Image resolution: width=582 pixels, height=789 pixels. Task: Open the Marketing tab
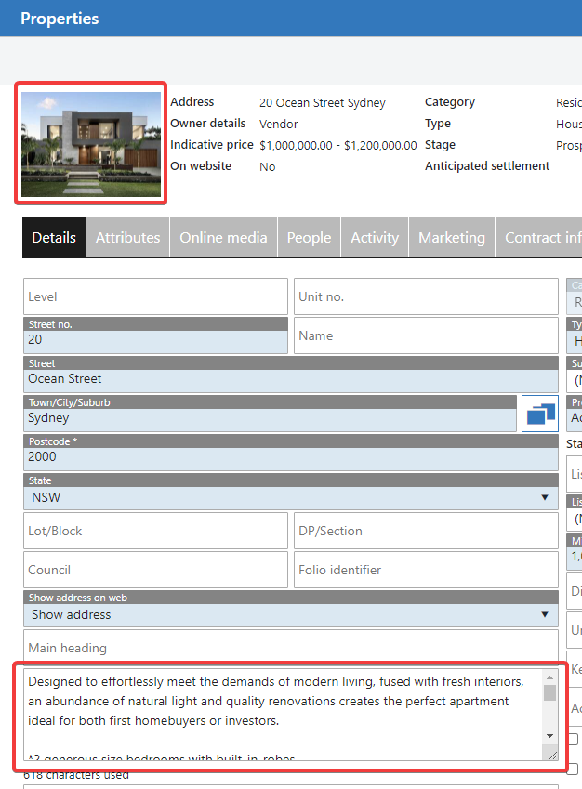[x=451, y=238]
